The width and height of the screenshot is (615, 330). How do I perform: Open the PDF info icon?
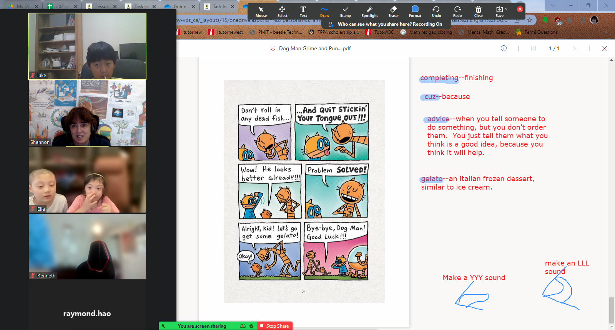click(x=504, y=48)
